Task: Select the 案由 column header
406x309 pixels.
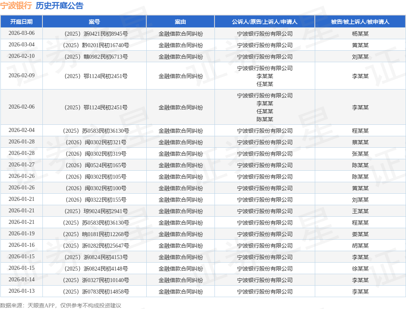Action: click(180, 22)
